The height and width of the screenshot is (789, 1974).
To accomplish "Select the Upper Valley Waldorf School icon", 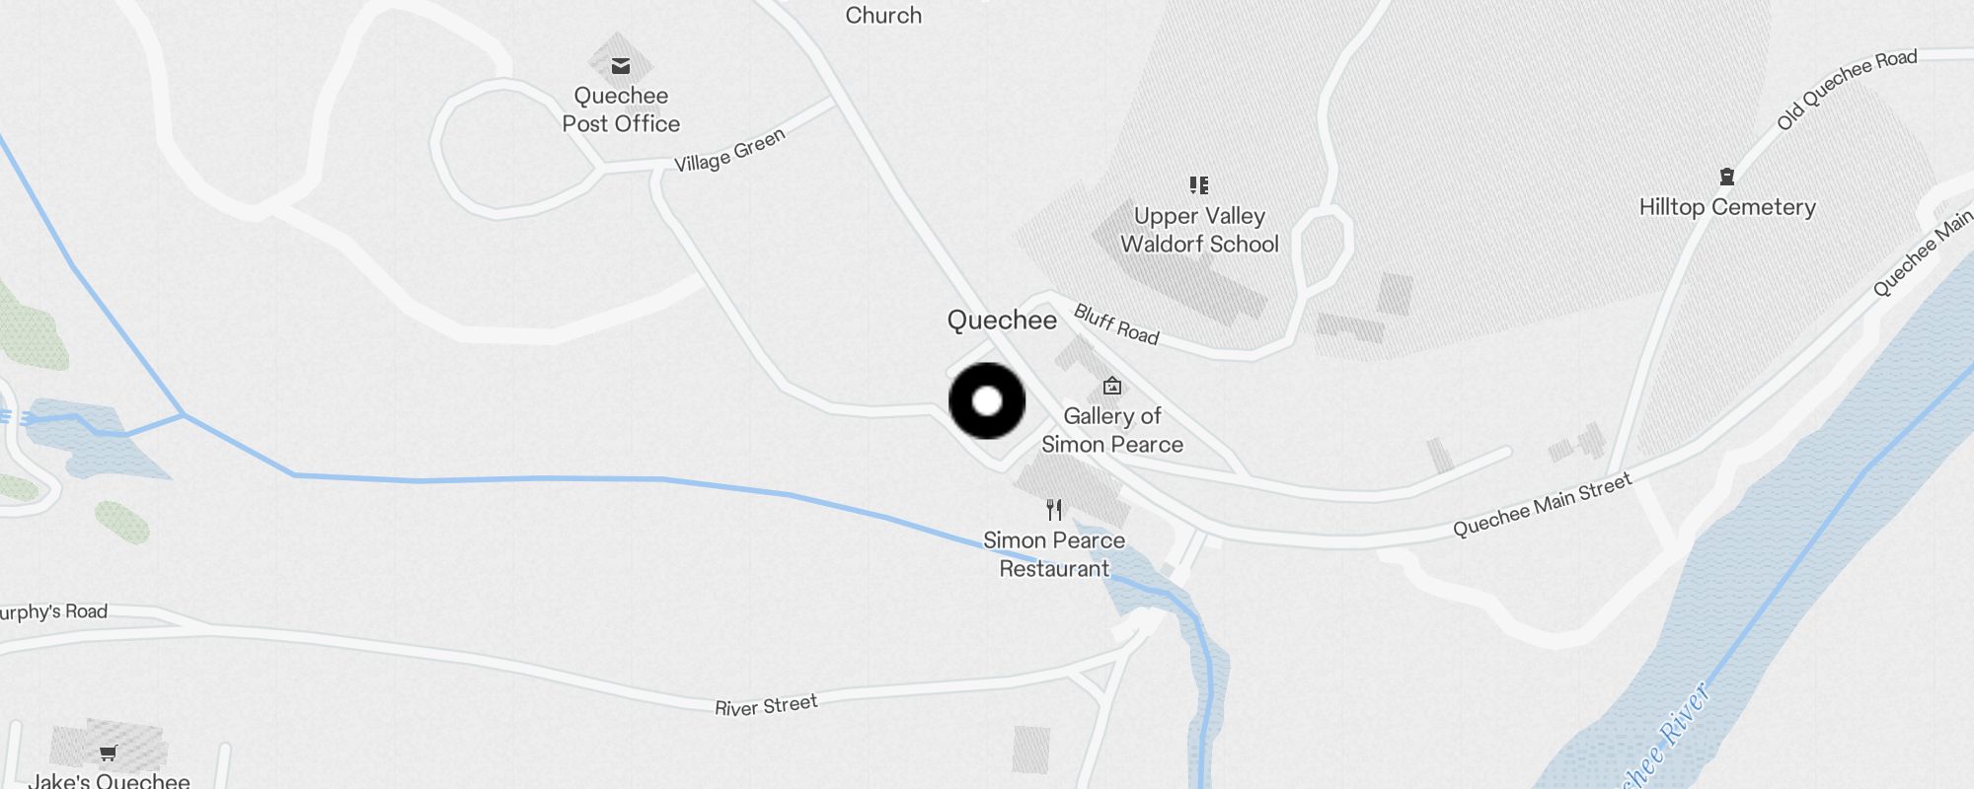I will click(1199, 185).
